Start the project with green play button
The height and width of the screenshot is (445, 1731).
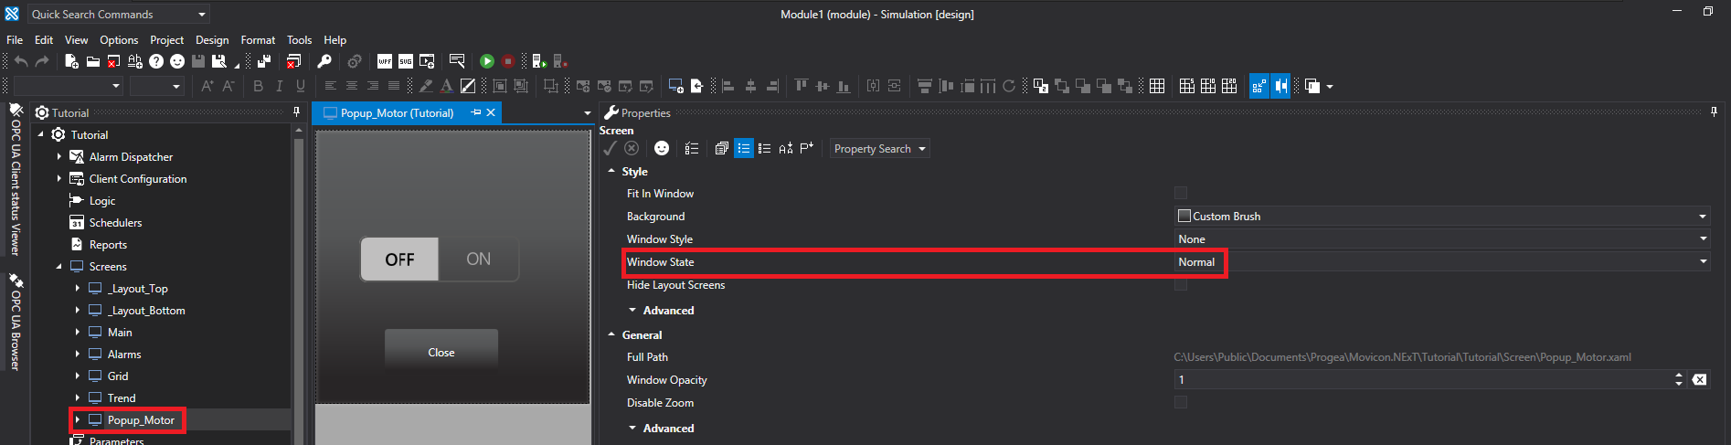point(487,61)
